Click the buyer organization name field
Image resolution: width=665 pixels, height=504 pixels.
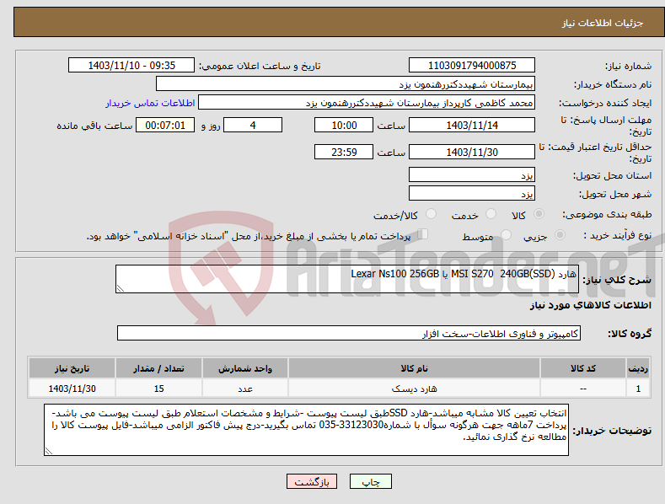tap(346, 84)
